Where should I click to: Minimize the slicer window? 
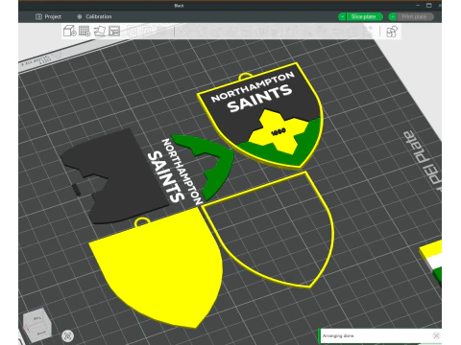pyautogui.click(x=418, y=5)
